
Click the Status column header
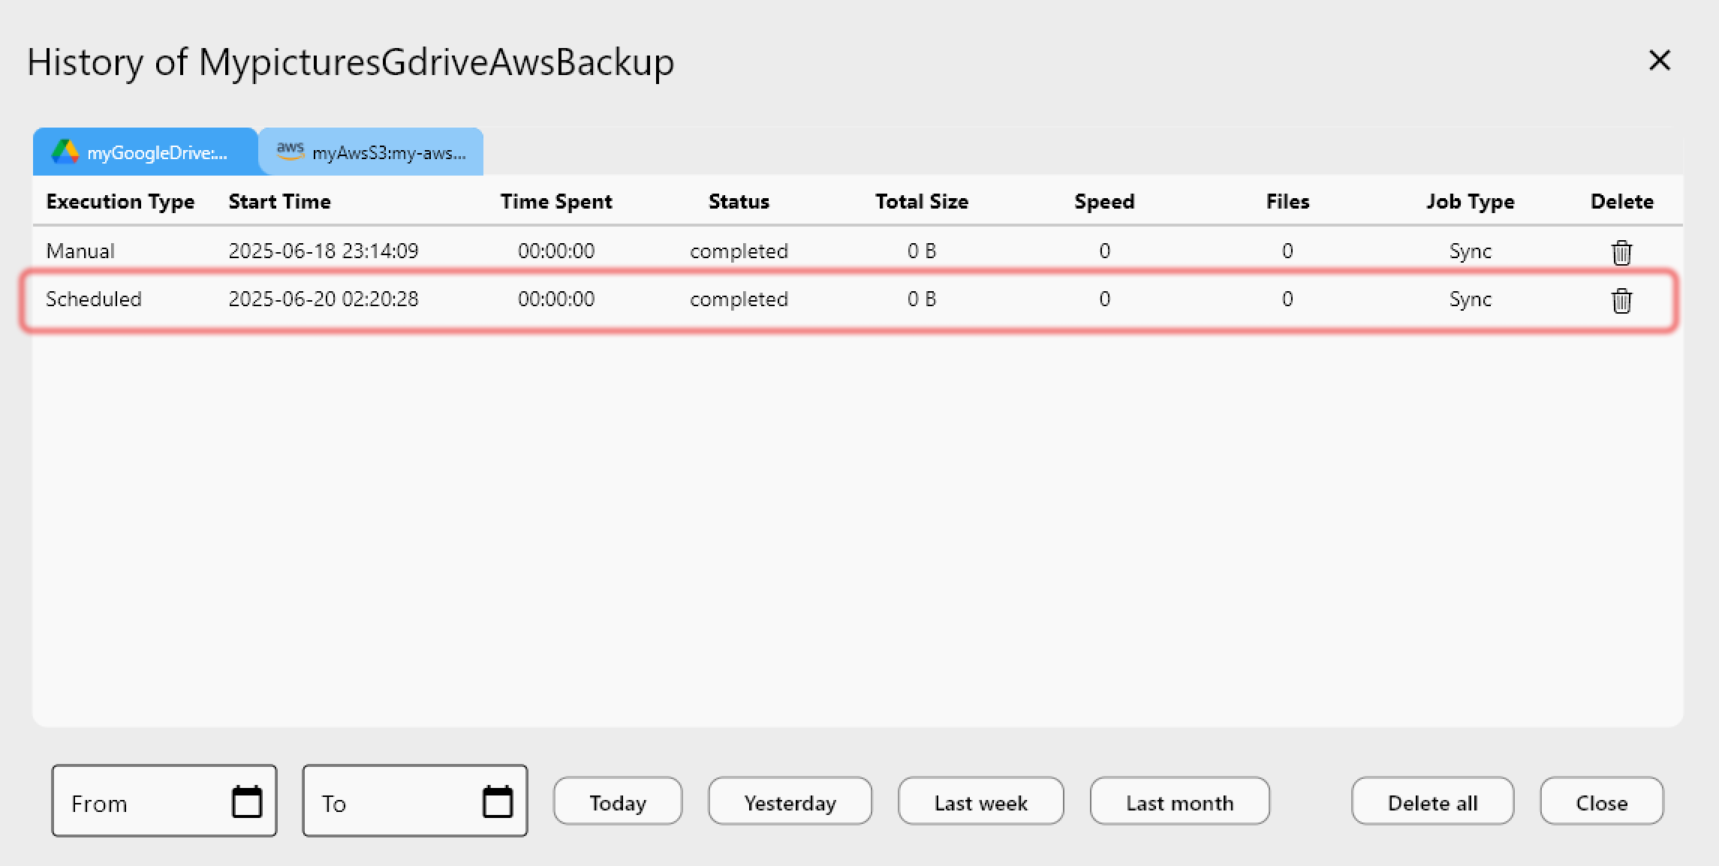click(739, 201)
